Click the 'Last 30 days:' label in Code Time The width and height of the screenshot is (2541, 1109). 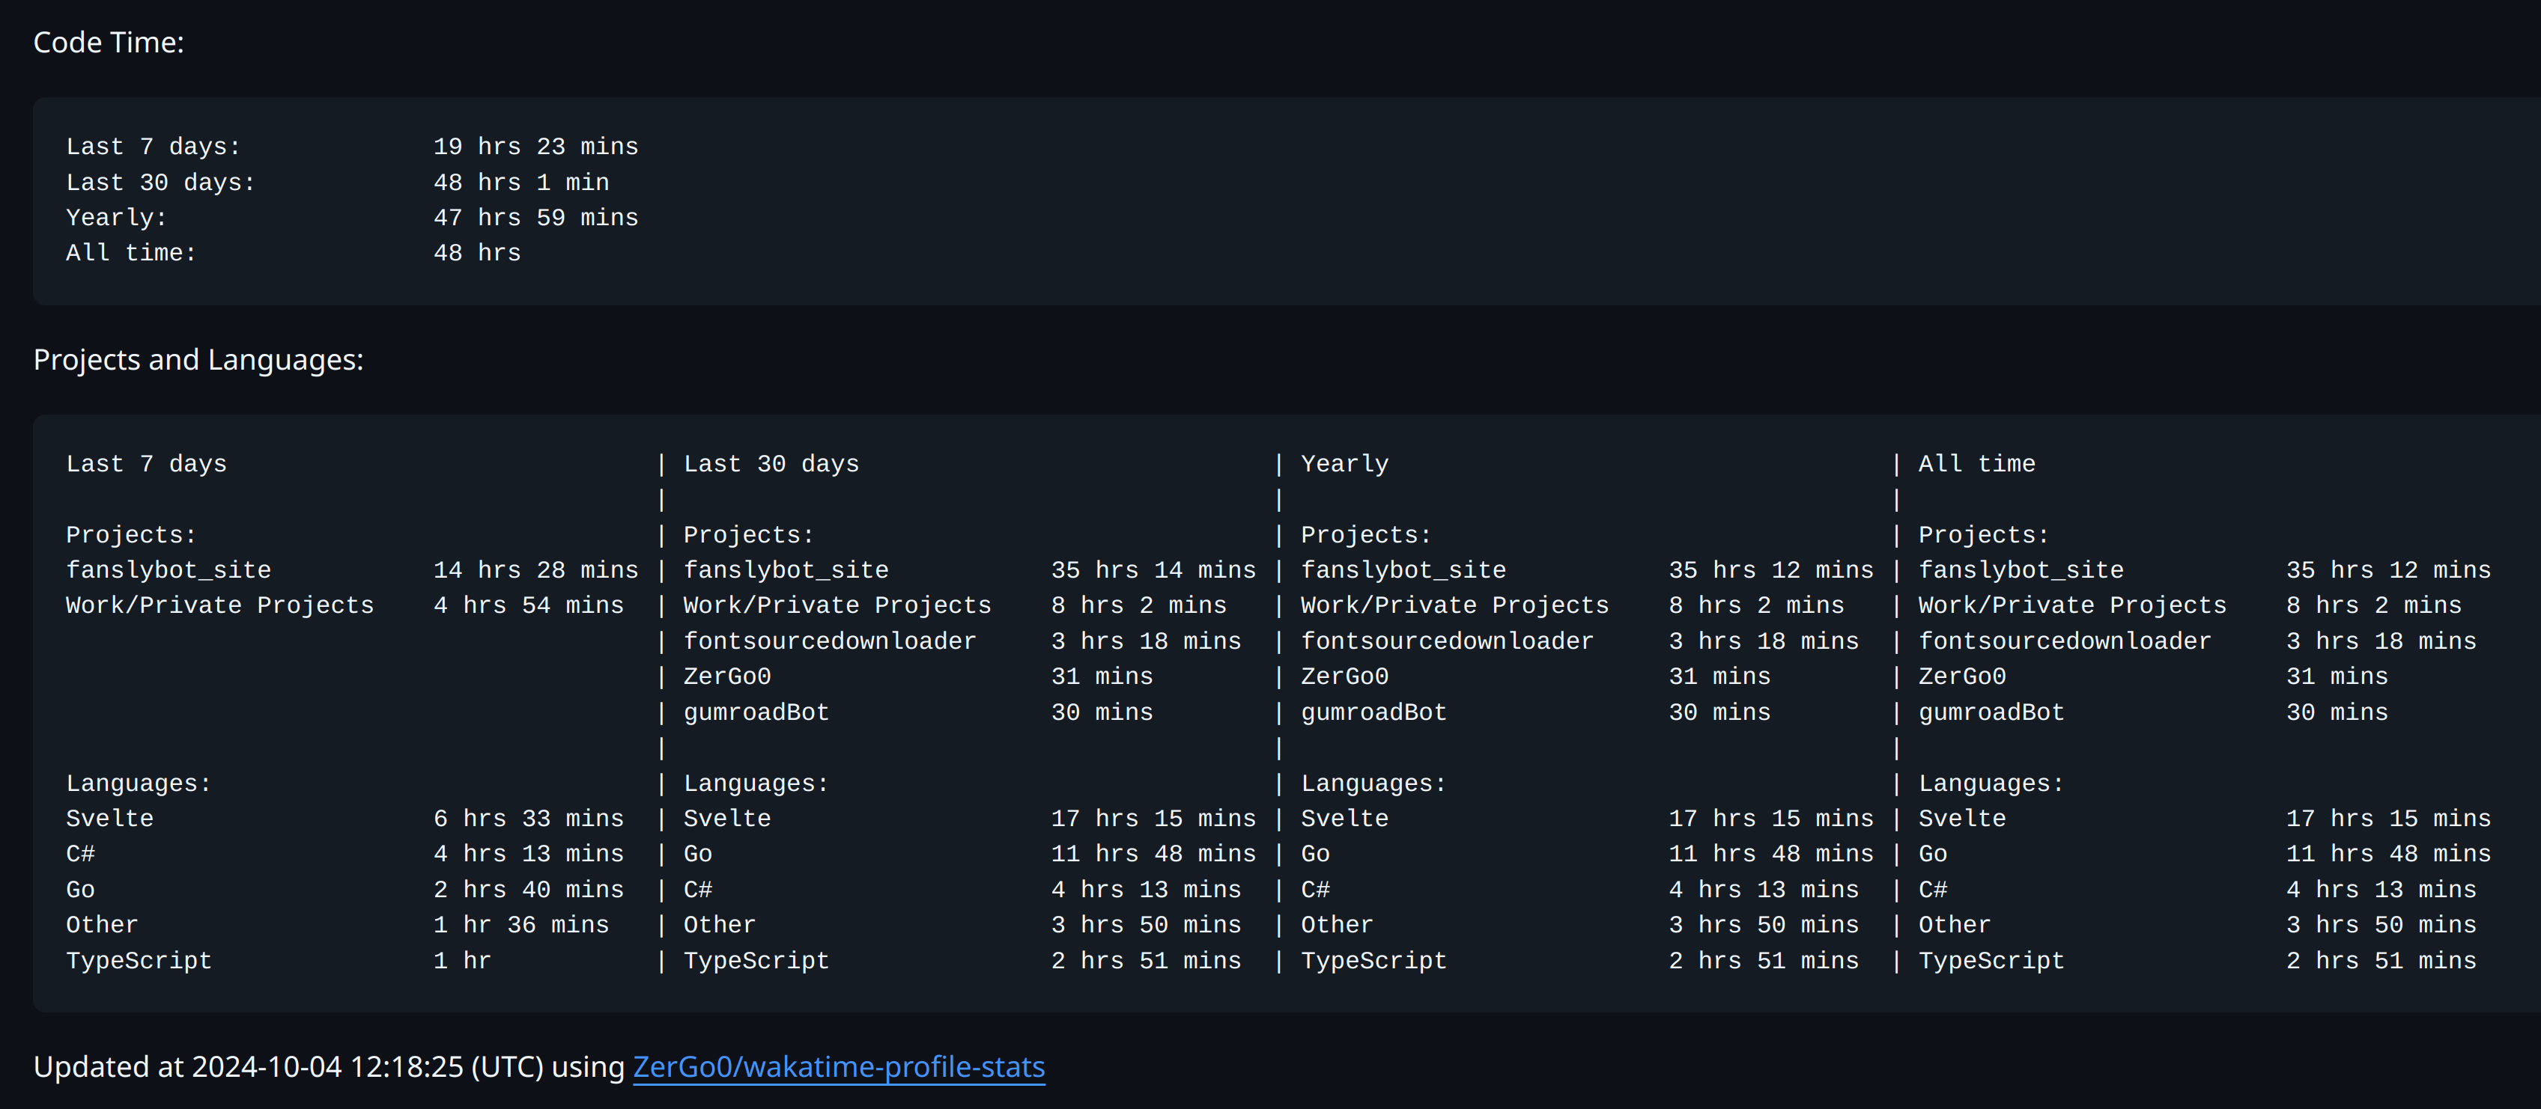(x=161, y=183)
